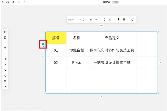Click the 博思白板 document title
Screen dimensions: 167x111
click(x=107, y=2)
